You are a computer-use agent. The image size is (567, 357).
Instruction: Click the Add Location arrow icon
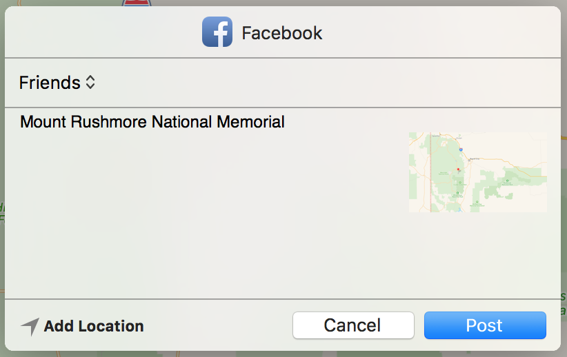30,326
